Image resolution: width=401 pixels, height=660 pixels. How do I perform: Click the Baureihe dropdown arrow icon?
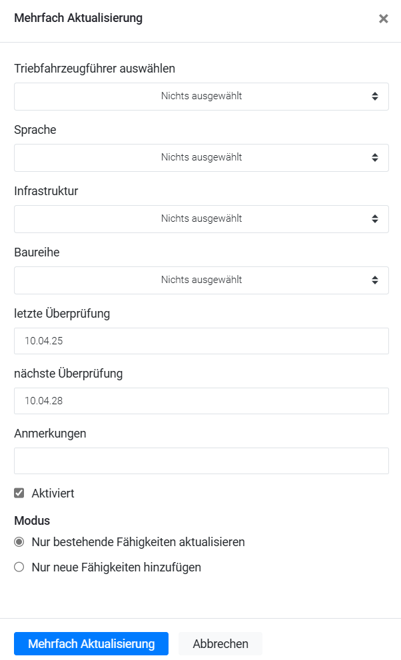tap(375, 280)
